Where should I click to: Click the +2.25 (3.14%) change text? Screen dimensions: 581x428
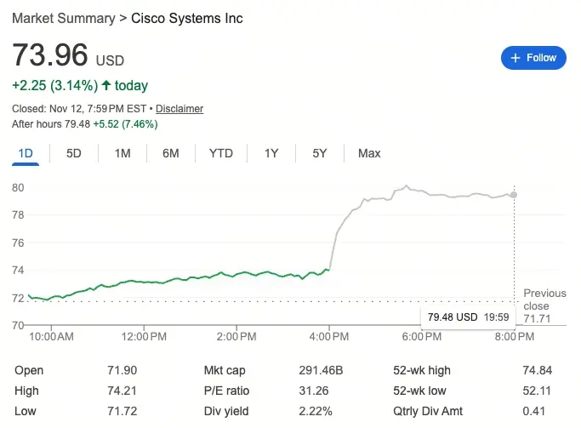click(54, 85)
